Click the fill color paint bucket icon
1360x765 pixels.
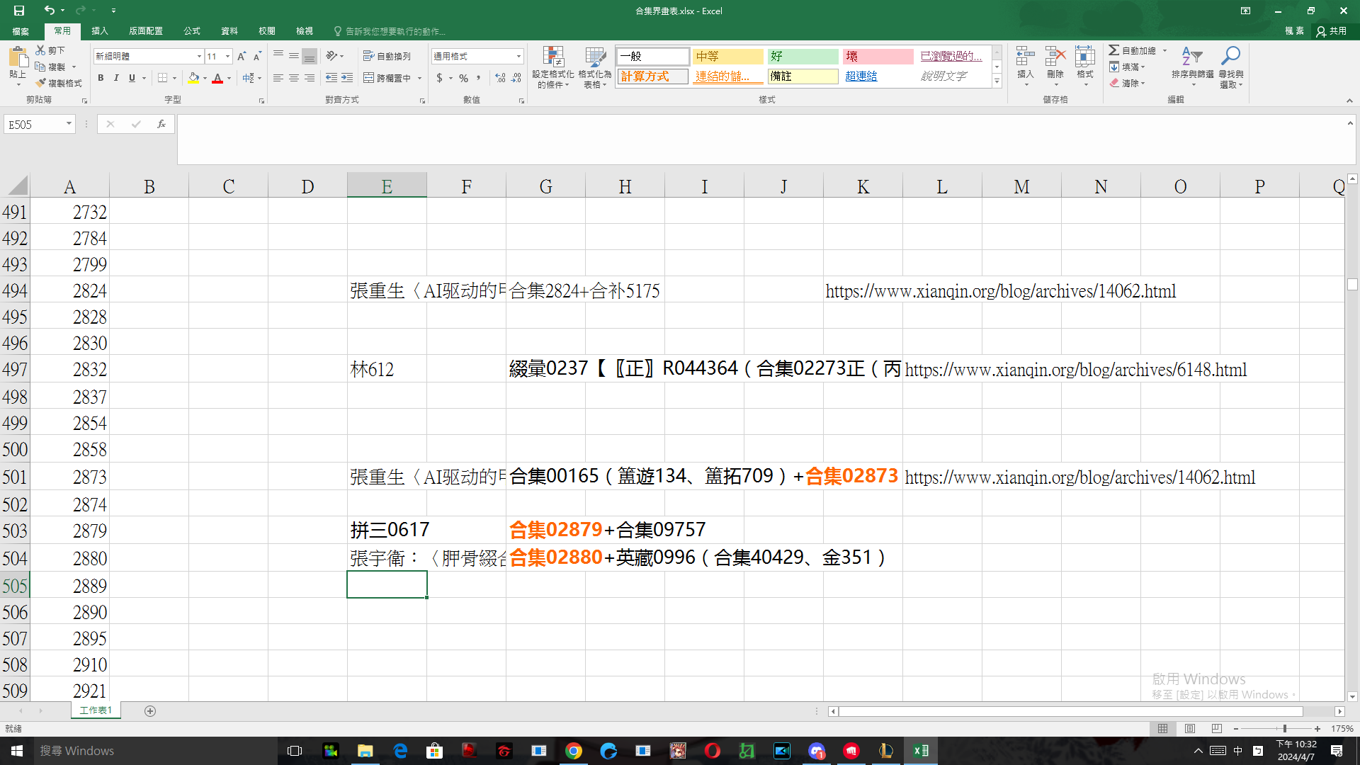193,78
